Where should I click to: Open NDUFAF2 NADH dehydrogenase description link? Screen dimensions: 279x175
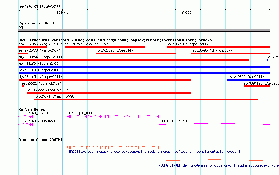pos(218,165)
